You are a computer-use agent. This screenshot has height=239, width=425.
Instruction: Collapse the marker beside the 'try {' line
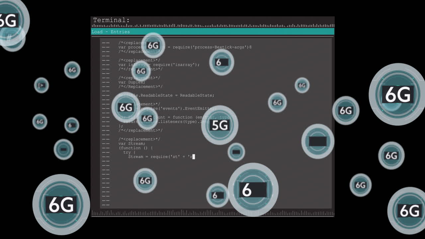pyautogui.click(x=106, y=152)
